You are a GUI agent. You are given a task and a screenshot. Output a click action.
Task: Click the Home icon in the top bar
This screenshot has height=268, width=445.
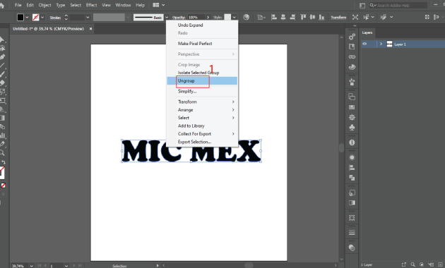1,6
